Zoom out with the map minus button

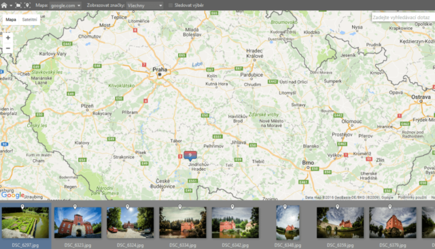point(8,48)
